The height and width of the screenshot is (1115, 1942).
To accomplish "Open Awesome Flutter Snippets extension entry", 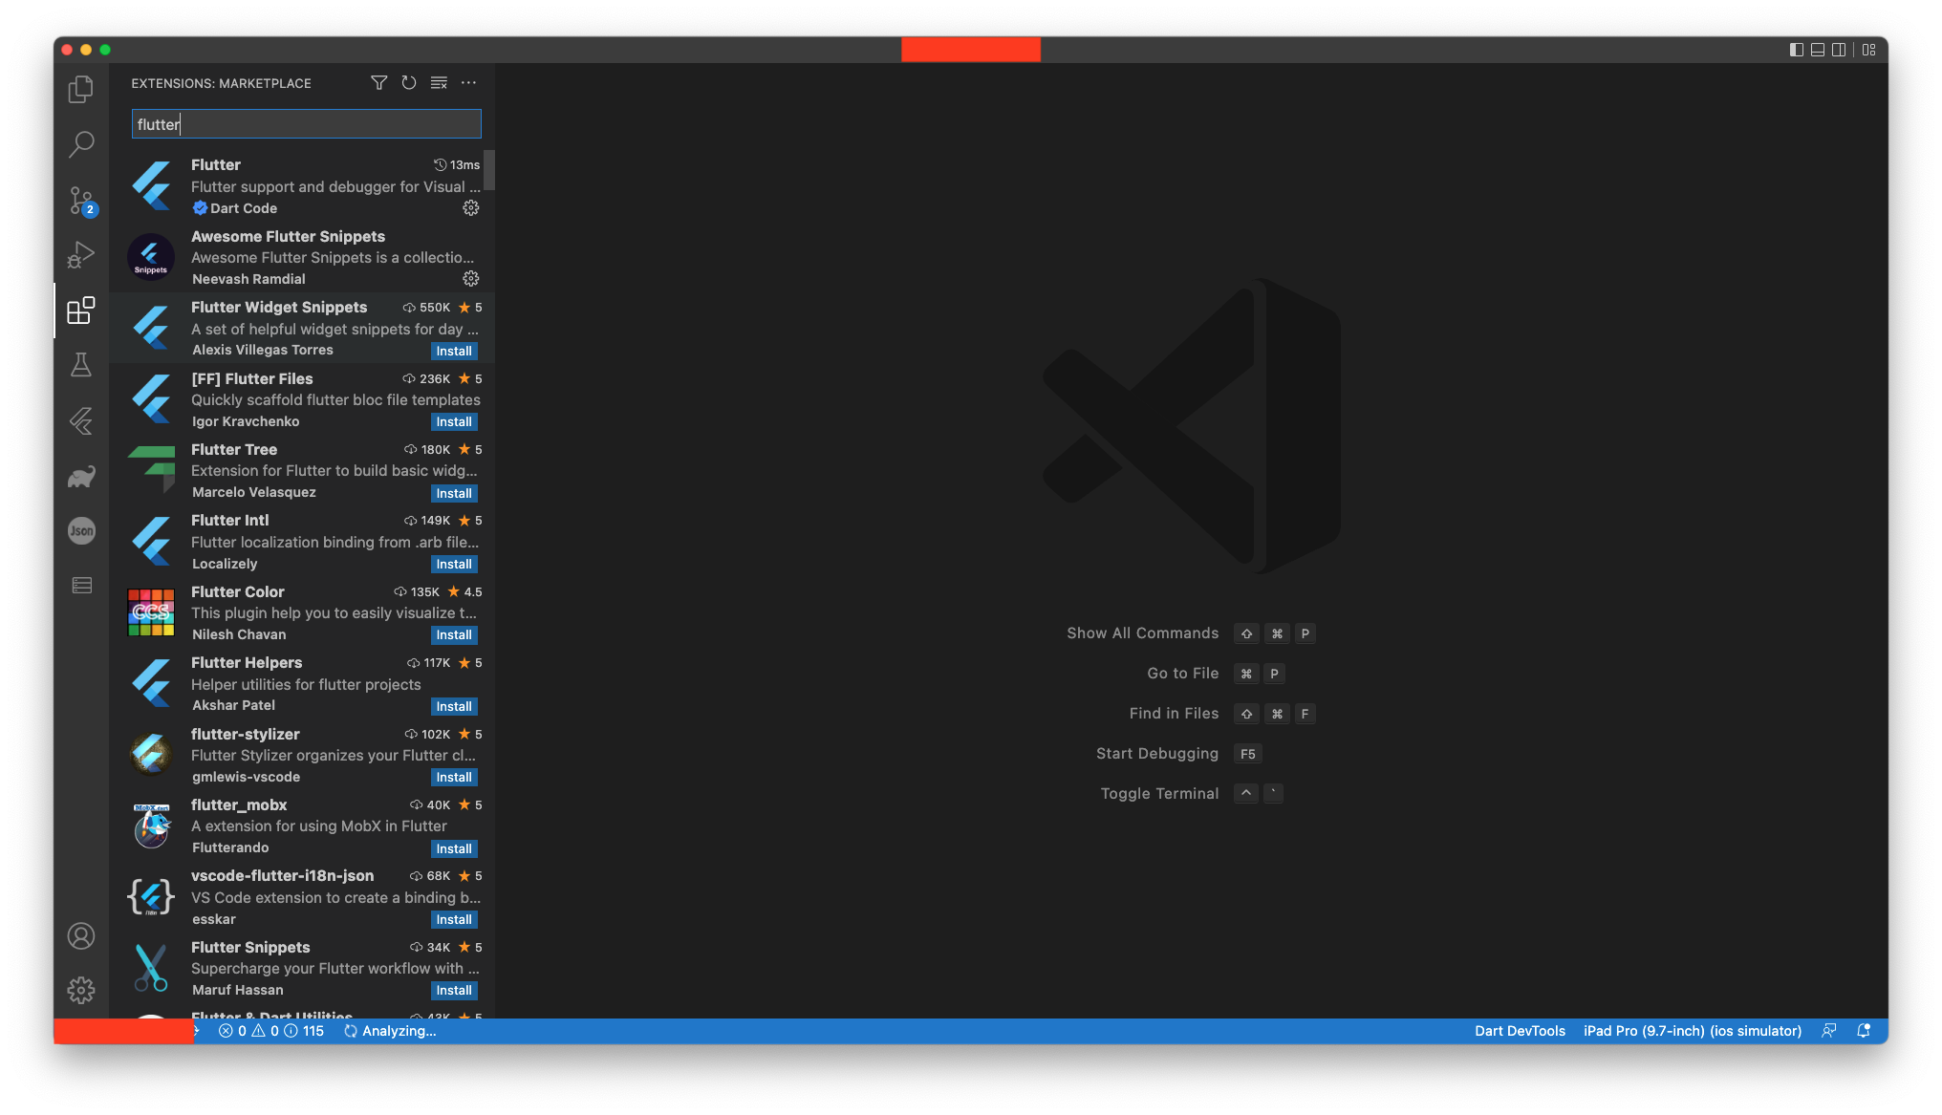I will pos(301,257).
